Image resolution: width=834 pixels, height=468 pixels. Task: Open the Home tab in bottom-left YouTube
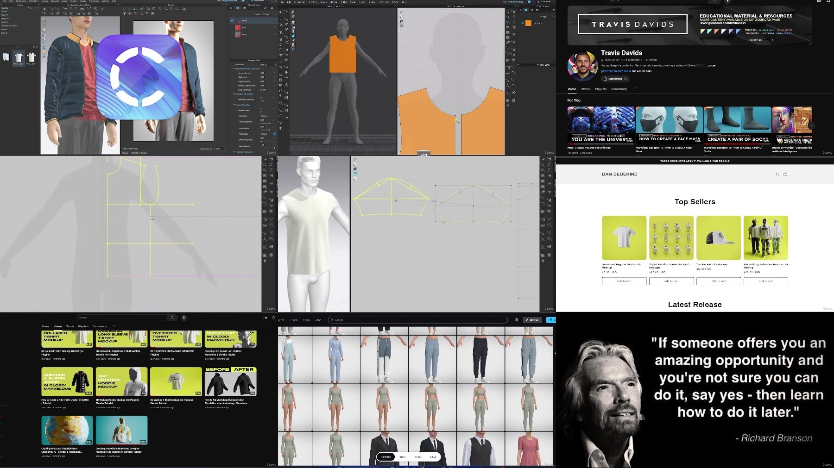[45, 326]
